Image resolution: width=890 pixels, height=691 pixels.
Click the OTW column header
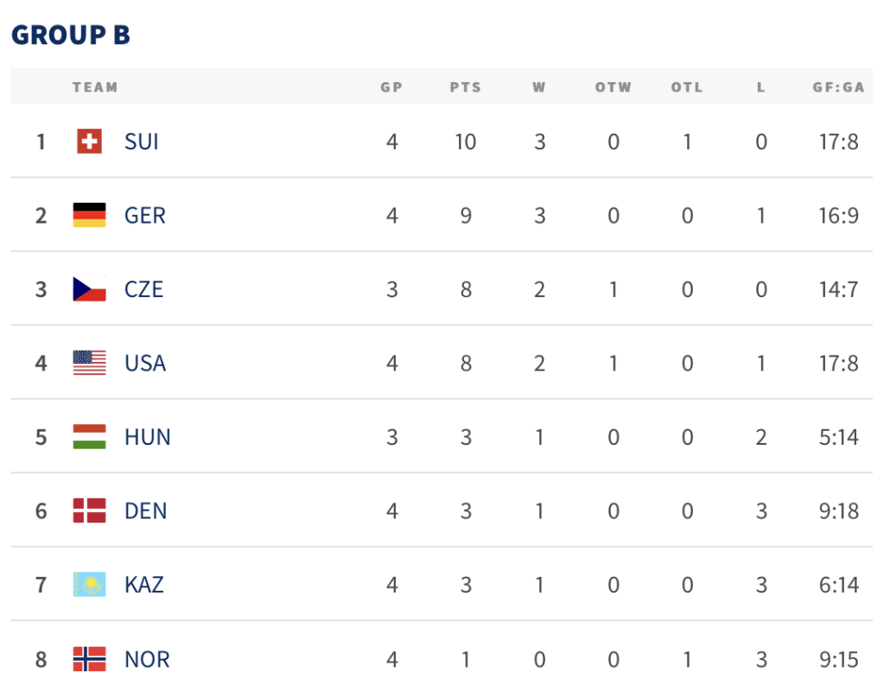[613, 86]
